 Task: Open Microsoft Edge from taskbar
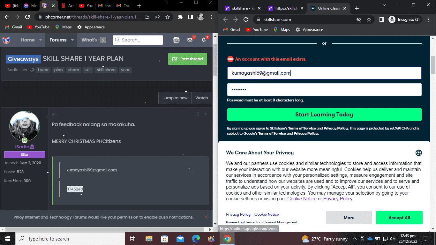pyautogui.click(x=196, y=239)
